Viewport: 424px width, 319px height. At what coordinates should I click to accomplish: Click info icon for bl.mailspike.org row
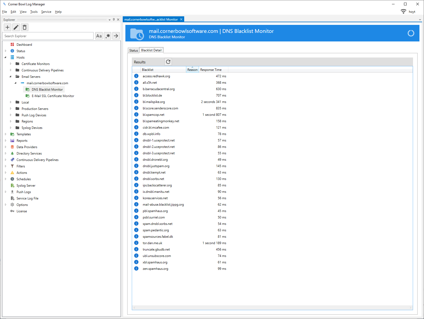136,102
